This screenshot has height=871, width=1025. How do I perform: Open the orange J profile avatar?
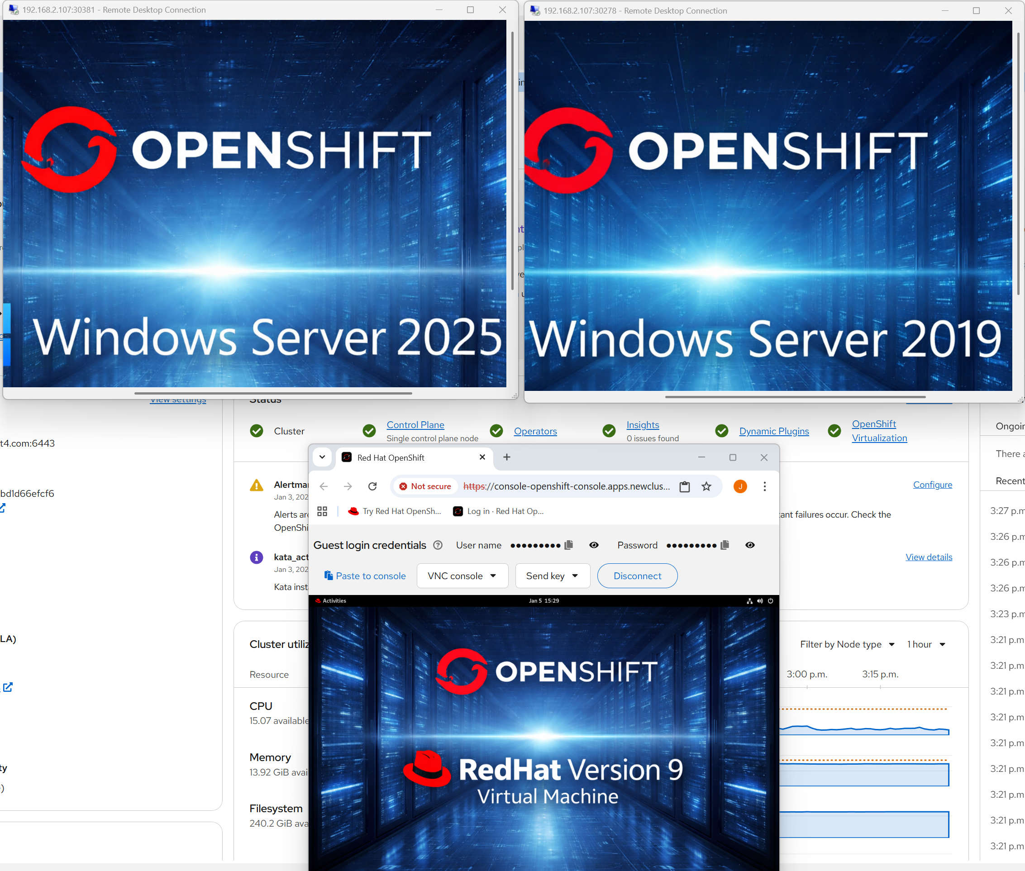(740, 486)
